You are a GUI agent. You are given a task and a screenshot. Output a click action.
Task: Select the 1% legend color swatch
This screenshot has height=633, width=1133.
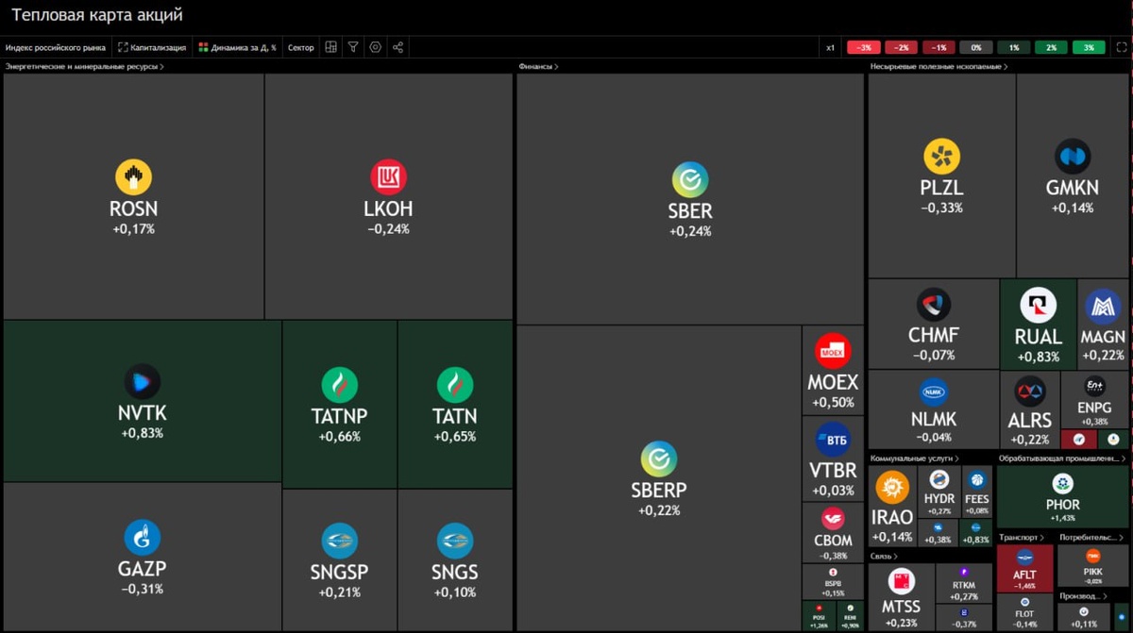tap(1013, 47)
